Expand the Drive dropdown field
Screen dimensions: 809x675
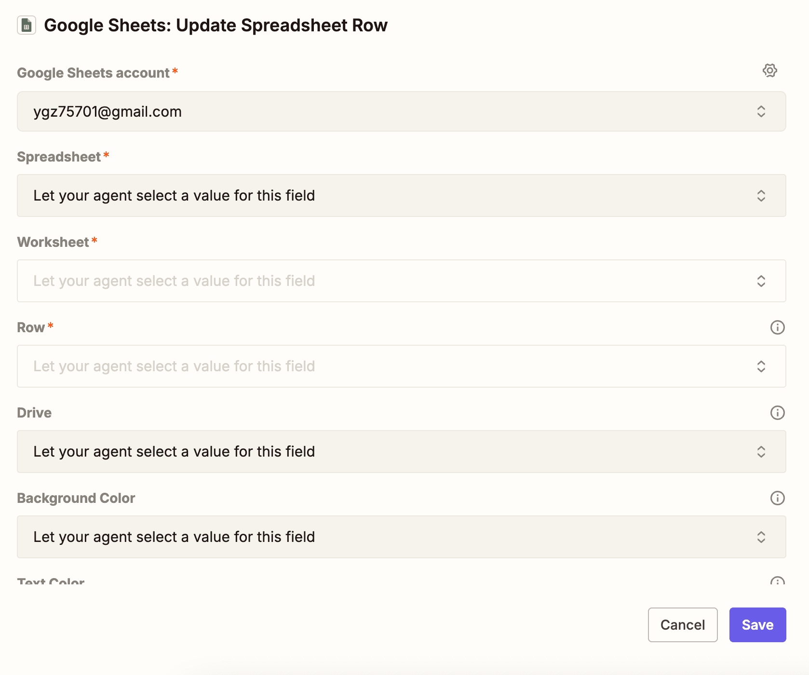click(x=386, y=452)
